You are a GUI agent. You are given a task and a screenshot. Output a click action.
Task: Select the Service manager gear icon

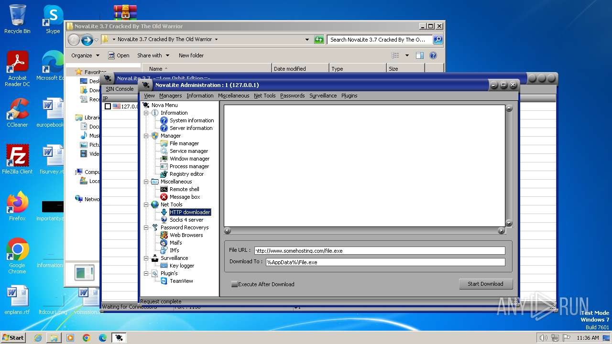[164, 151]
